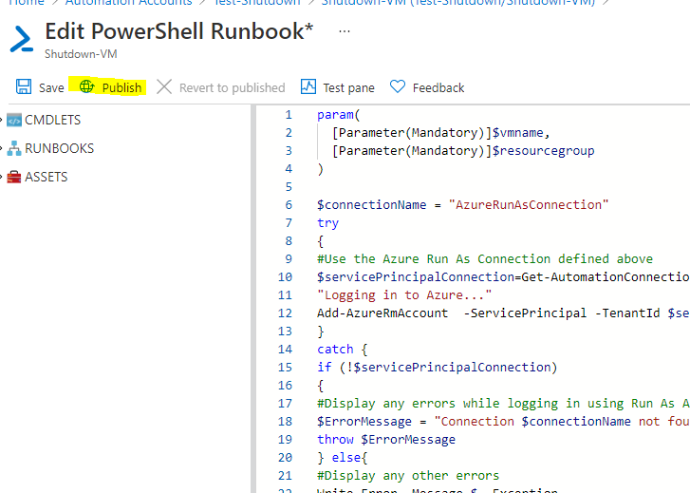
Task: Click the param( keyword on line 1
Action: 339,115
